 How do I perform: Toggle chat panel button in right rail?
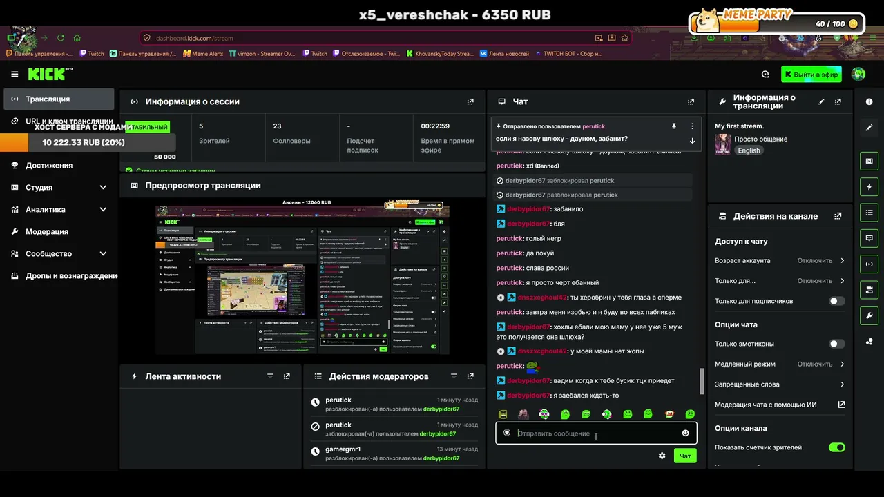[869, 238]
